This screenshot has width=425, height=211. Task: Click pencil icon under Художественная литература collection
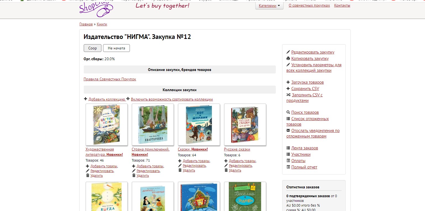(88, 171)
